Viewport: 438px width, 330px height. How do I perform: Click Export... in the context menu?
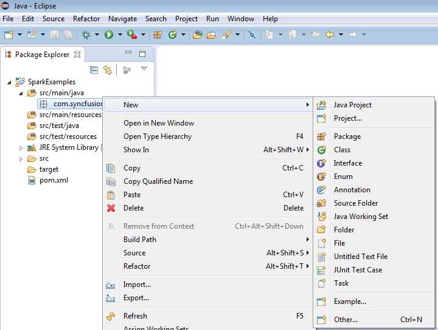(x=208, y=298)
